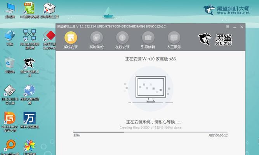Click the 用时:00:00:12 elapsed time text
Viewport: 259px width, 155px height.
[218, 135]
